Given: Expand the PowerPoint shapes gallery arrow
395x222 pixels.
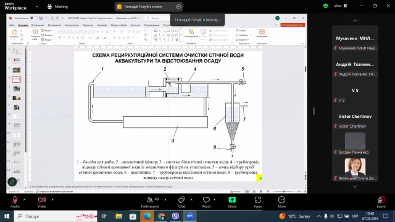Looking at the screenshot, I should tap(181, 35).
